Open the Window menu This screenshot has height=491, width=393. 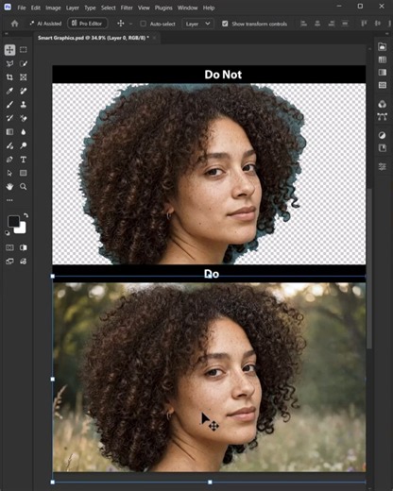187,8
